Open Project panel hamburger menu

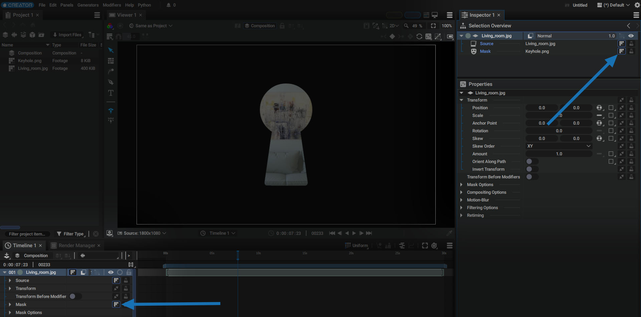[x=97, y=15]
